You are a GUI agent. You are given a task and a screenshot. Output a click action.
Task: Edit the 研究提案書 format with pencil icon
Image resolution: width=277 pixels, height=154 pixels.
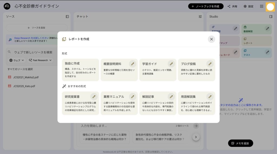(94, 97)
